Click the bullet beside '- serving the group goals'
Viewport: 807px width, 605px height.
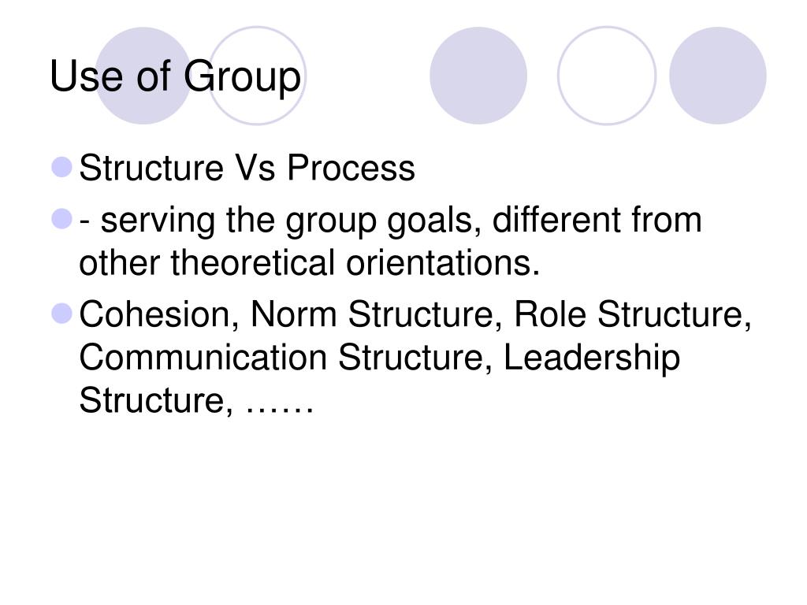click(x=61, y=219)
